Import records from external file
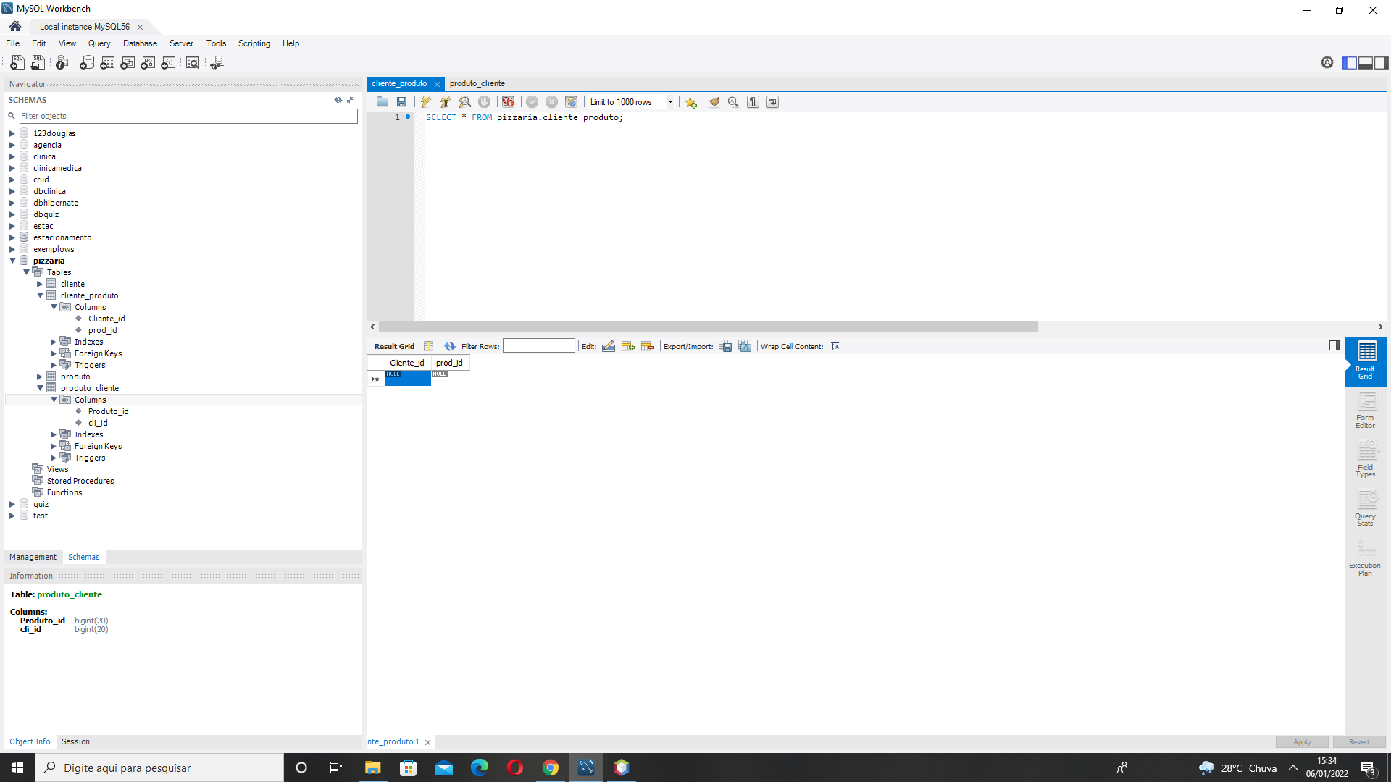The image size is (1391, 782). click(x=745, y=346)
